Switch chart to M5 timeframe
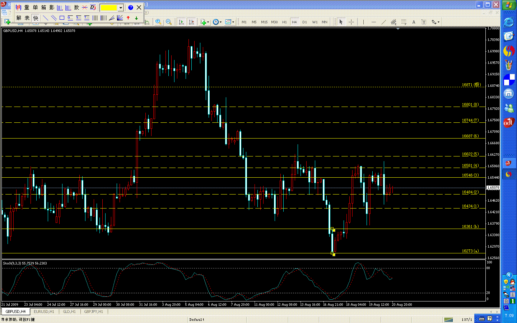Image resolution: width=517 pixels, height=323 pixels. 254,22
